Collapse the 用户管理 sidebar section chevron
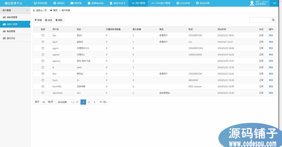The height and width of the screenshot is (147, 282). 27,11
